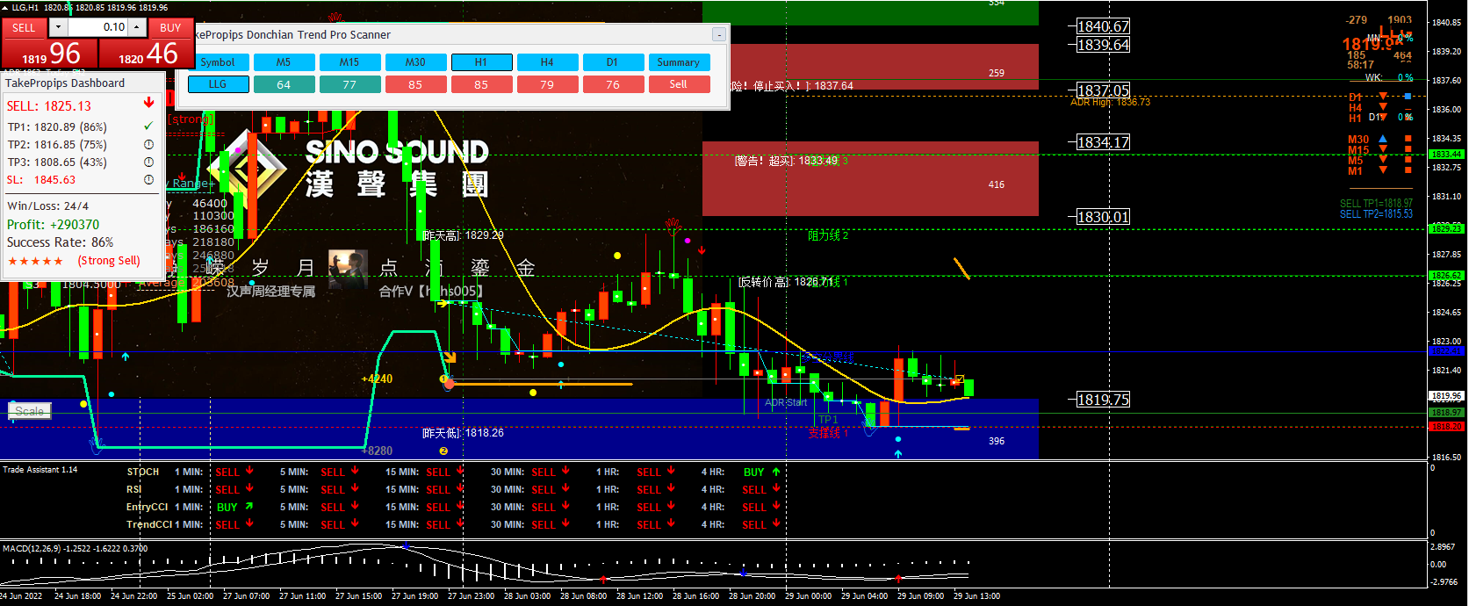1469x606 pixels.
Task: Click the five-star rating in the dashboard
Action: click(x=35, y=261)
